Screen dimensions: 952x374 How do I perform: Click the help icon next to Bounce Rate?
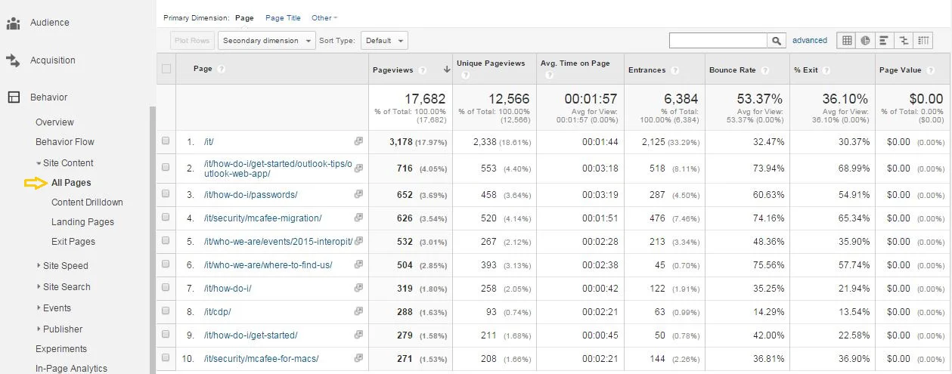click(x=764, y=70)
